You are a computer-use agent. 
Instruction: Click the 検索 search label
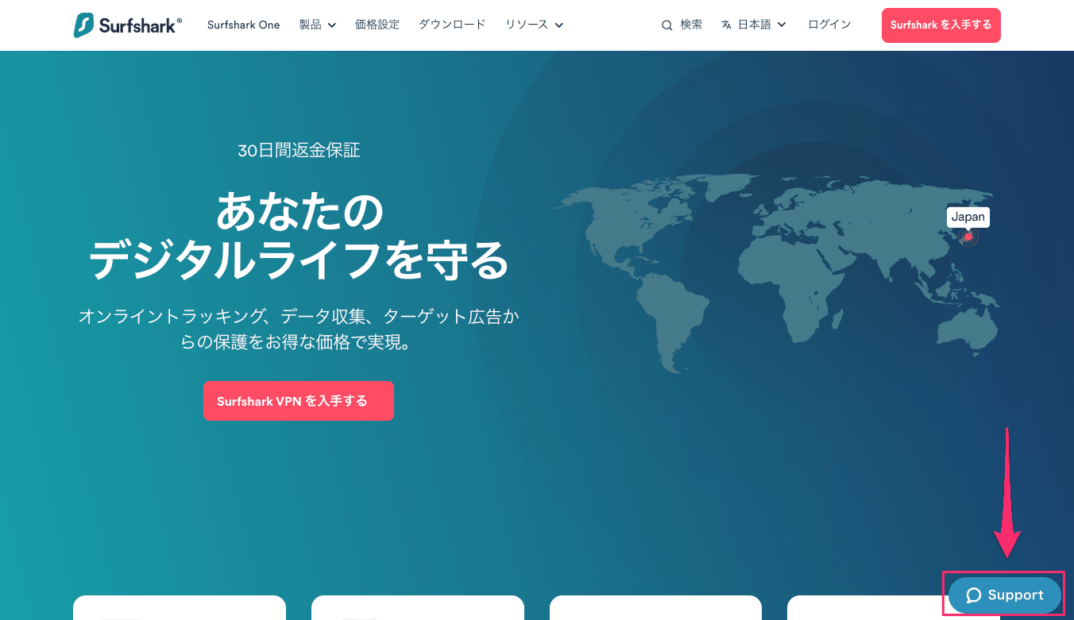(x=691, y=25)
